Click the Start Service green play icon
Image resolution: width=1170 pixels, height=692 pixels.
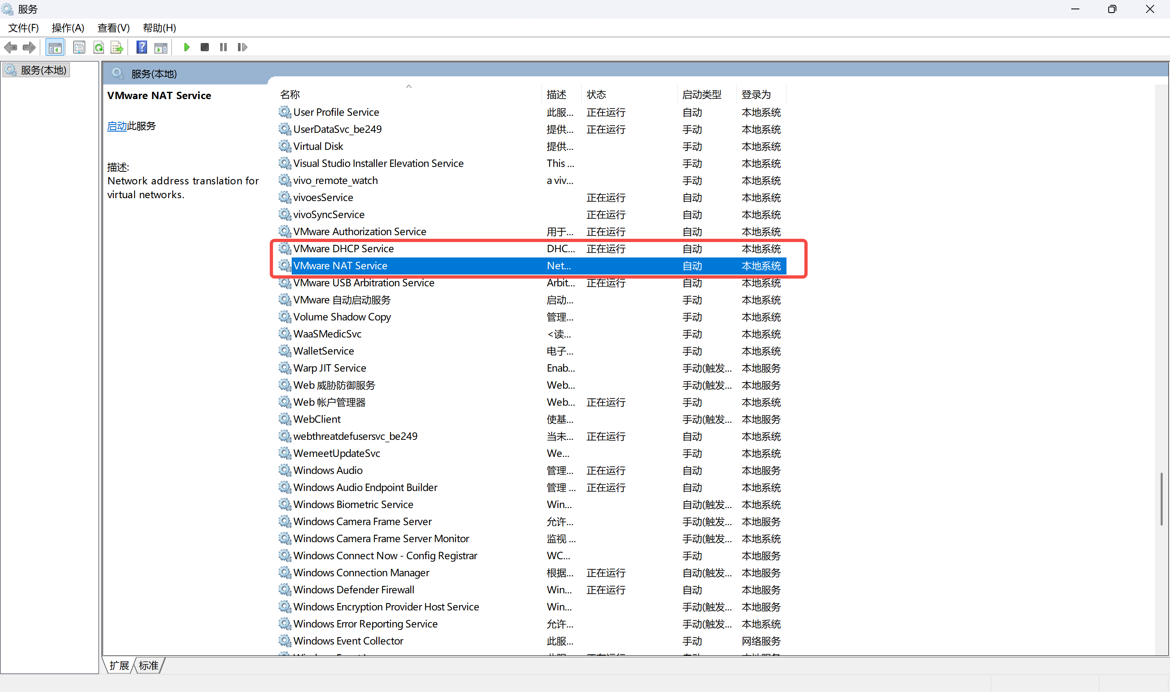click(186, 47)
